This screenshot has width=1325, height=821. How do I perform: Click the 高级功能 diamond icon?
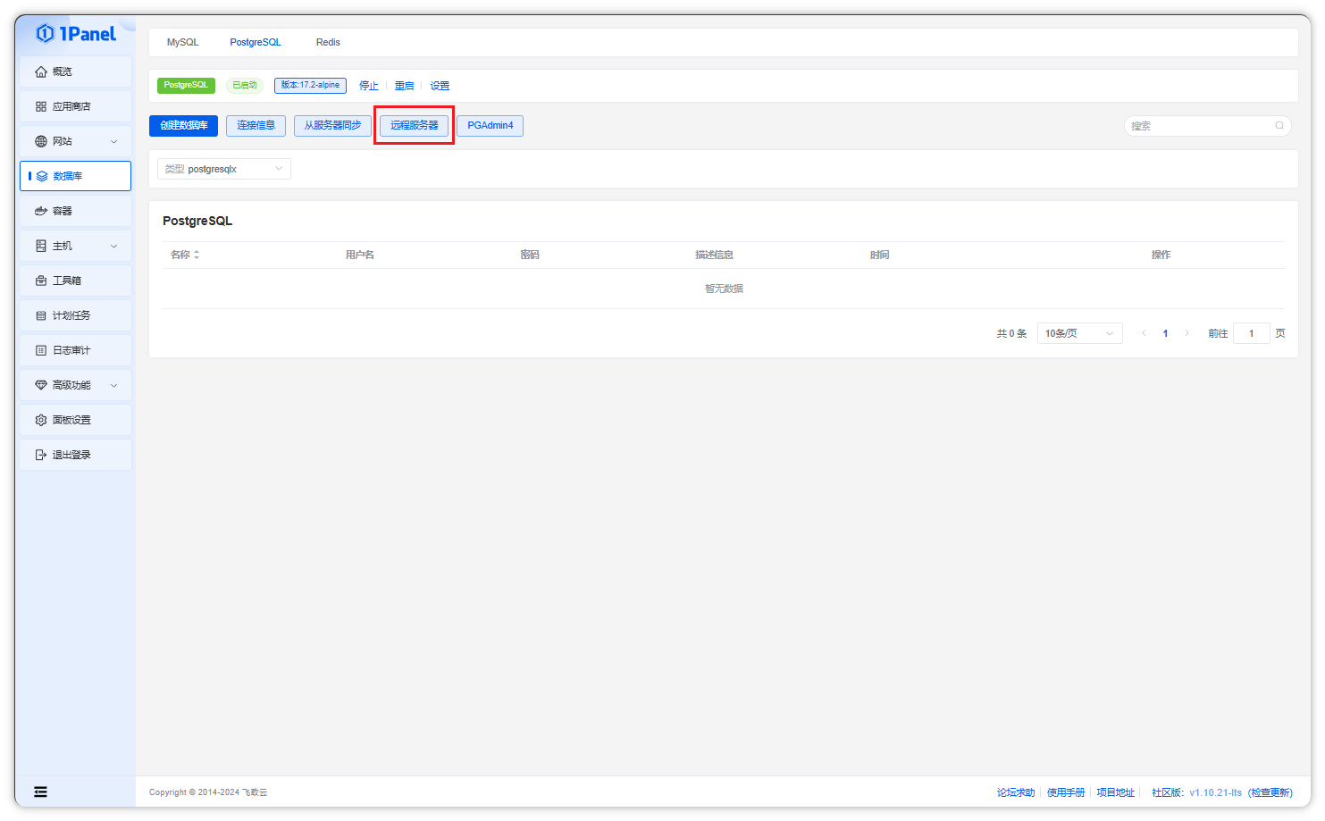point(41,385)
